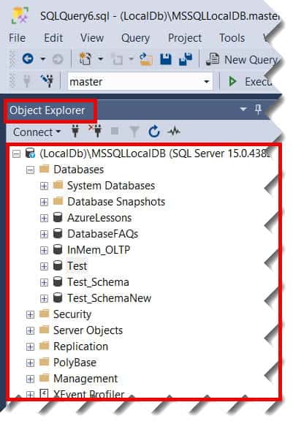Click the SSMS application logo icon
This screenshot has width=293, height=424.
point(20,15)
